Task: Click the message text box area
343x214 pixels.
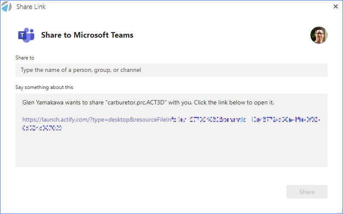Action: [171, 131]
